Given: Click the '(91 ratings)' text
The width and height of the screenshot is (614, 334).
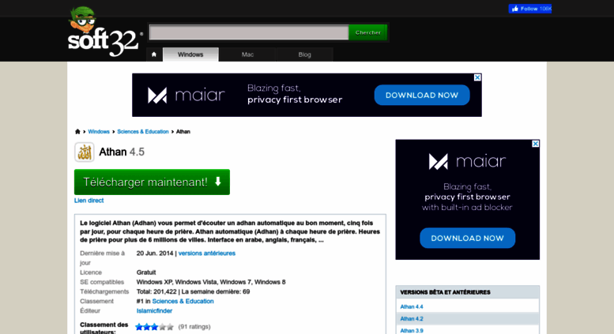Looking at the screenshot, I should [194, 326].
